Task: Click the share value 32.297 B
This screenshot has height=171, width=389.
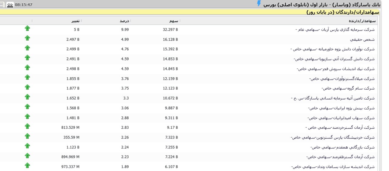Action: pyautogui.click(x=170, y=30)
